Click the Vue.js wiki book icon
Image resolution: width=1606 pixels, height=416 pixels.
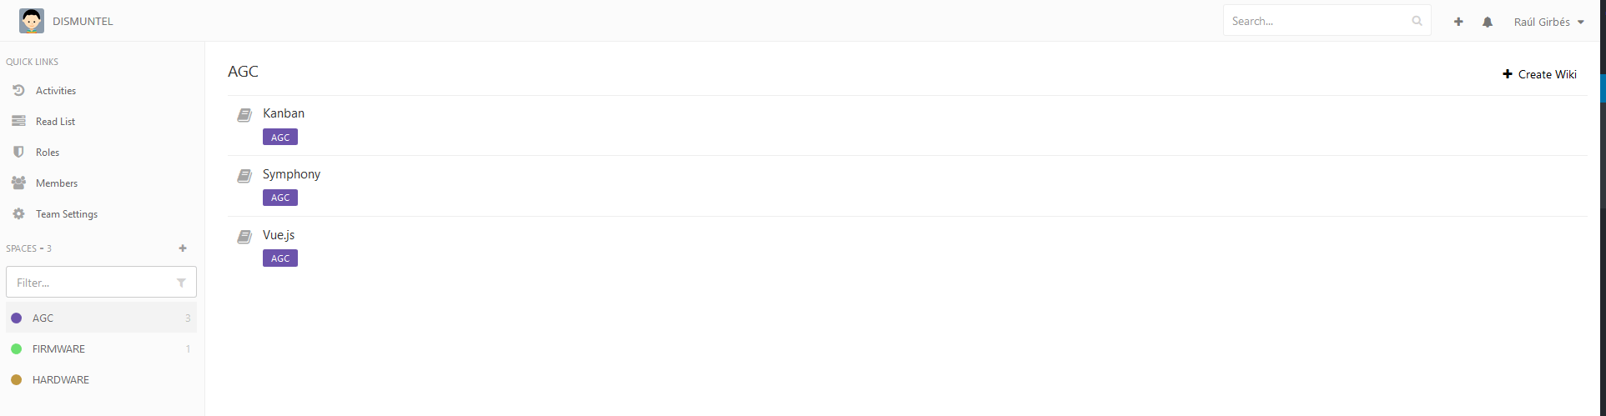tap(244, 237)
